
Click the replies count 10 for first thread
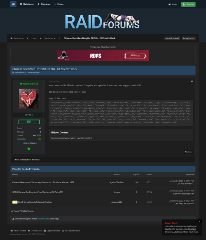click(136, 182)
